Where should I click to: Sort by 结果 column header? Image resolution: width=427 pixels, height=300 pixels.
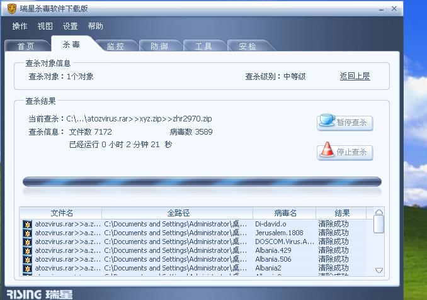point(341,213)
